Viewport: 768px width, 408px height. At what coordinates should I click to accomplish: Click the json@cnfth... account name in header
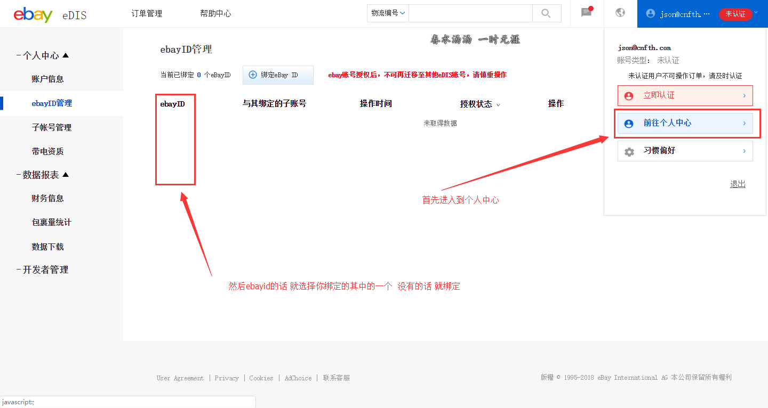[x=685, y=14]
